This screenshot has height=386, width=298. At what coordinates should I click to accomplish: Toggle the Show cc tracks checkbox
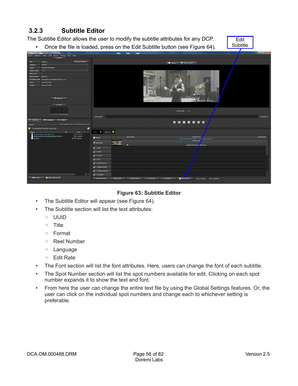pyautogui.click(x=195, y=178)
